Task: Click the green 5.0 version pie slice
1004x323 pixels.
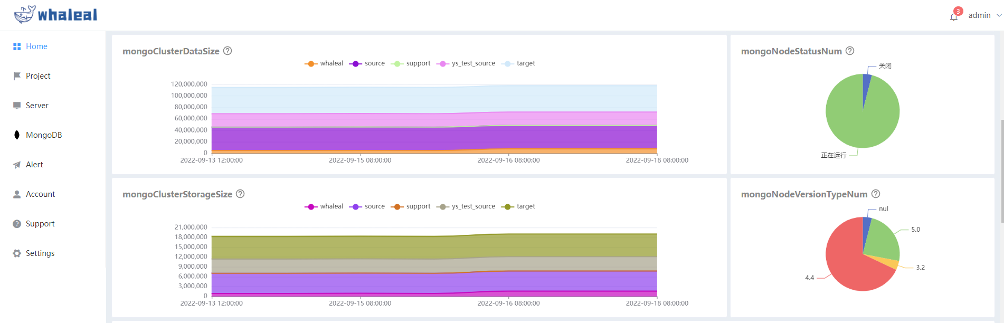Action: 882,240
